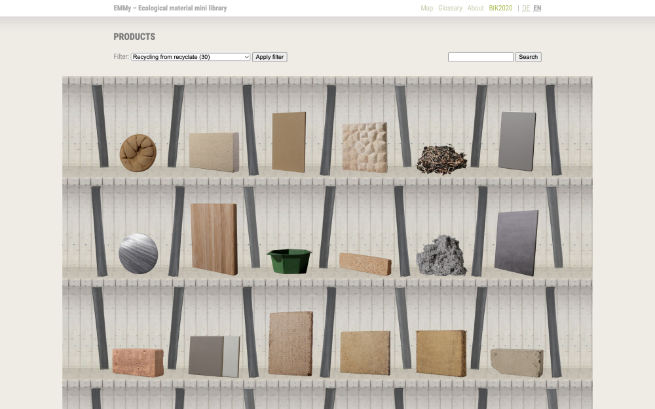Click the search text field
This screenshot has height=409, width=655.
point(480,57)
